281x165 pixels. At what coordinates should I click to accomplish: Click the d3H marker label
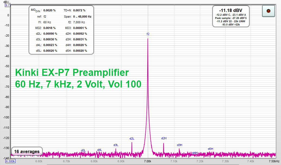coord(180,145)
